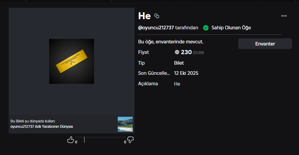Click the green owned-item checkmark icon
Viewport: 299px width, 155px height.
pyautogui.click(x=206, y=28)
